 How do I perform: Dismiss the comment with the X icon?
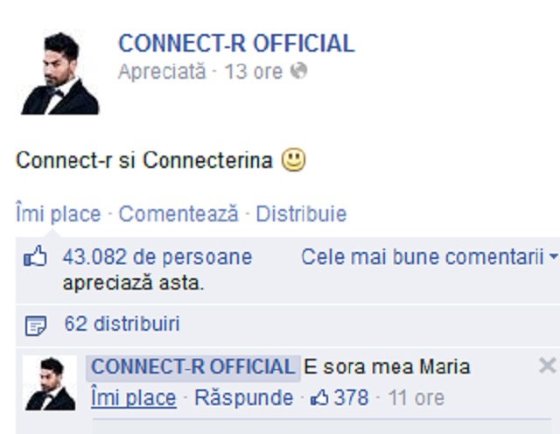pyautogui.click(x=547, y=366)
